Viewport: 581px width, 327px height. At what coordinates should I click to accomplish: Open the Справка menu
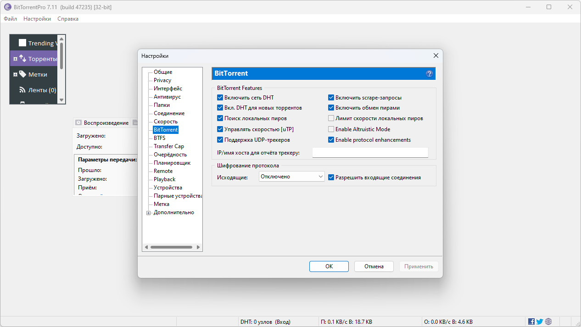68,19
